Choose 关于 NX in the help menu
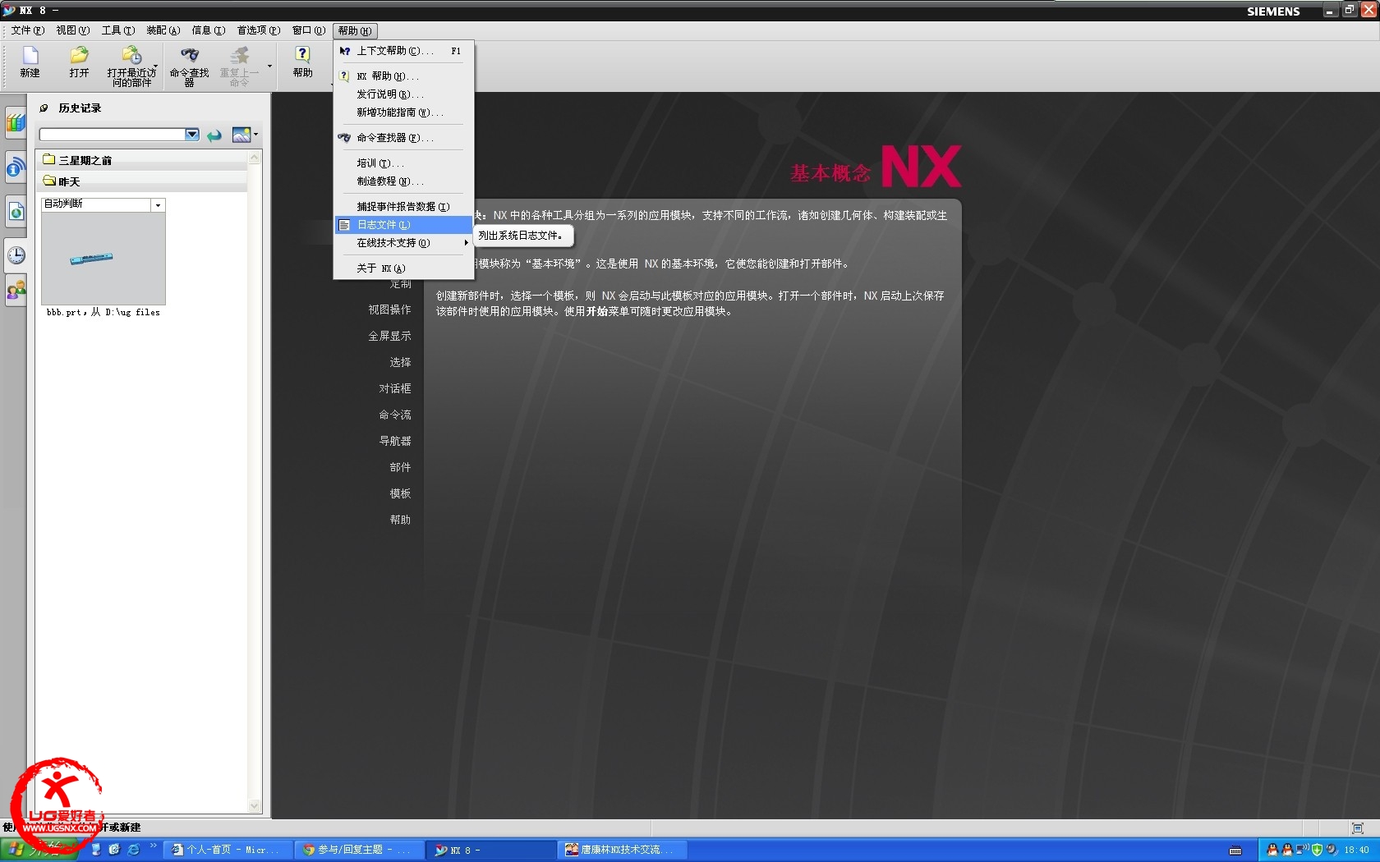Screen dimensions: 1380x862 tap(403, 268)
